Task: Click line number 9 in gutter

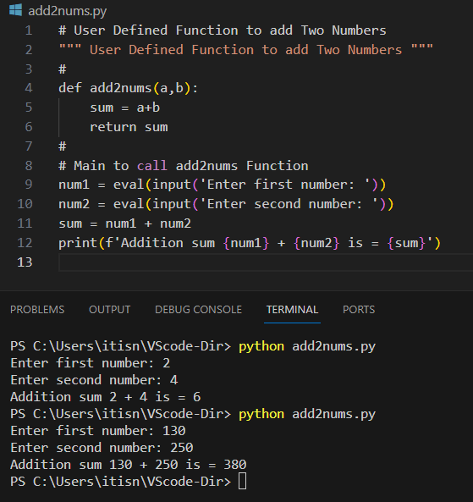Action: click(29, 185)
